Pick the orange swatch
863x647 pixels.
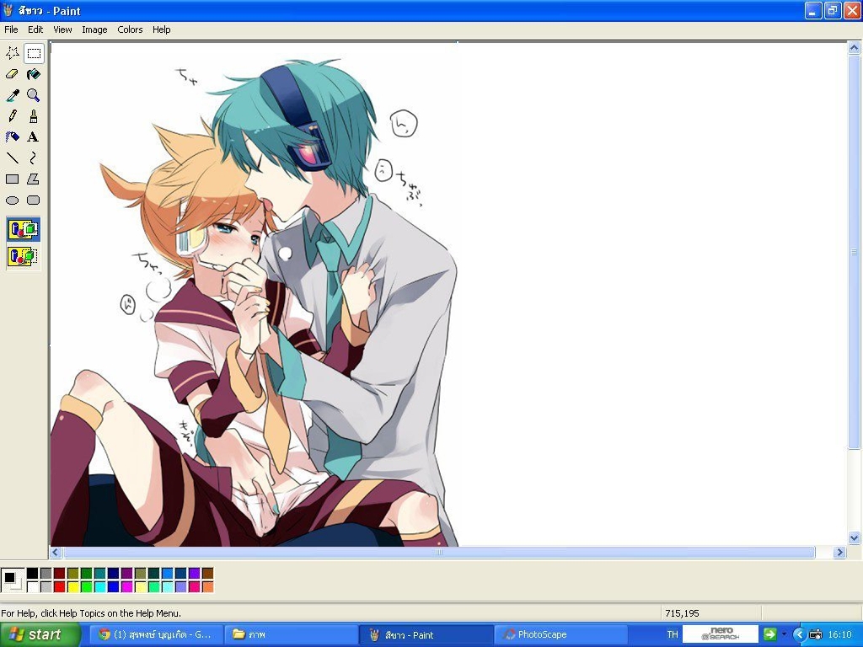(x=207, y=587)
